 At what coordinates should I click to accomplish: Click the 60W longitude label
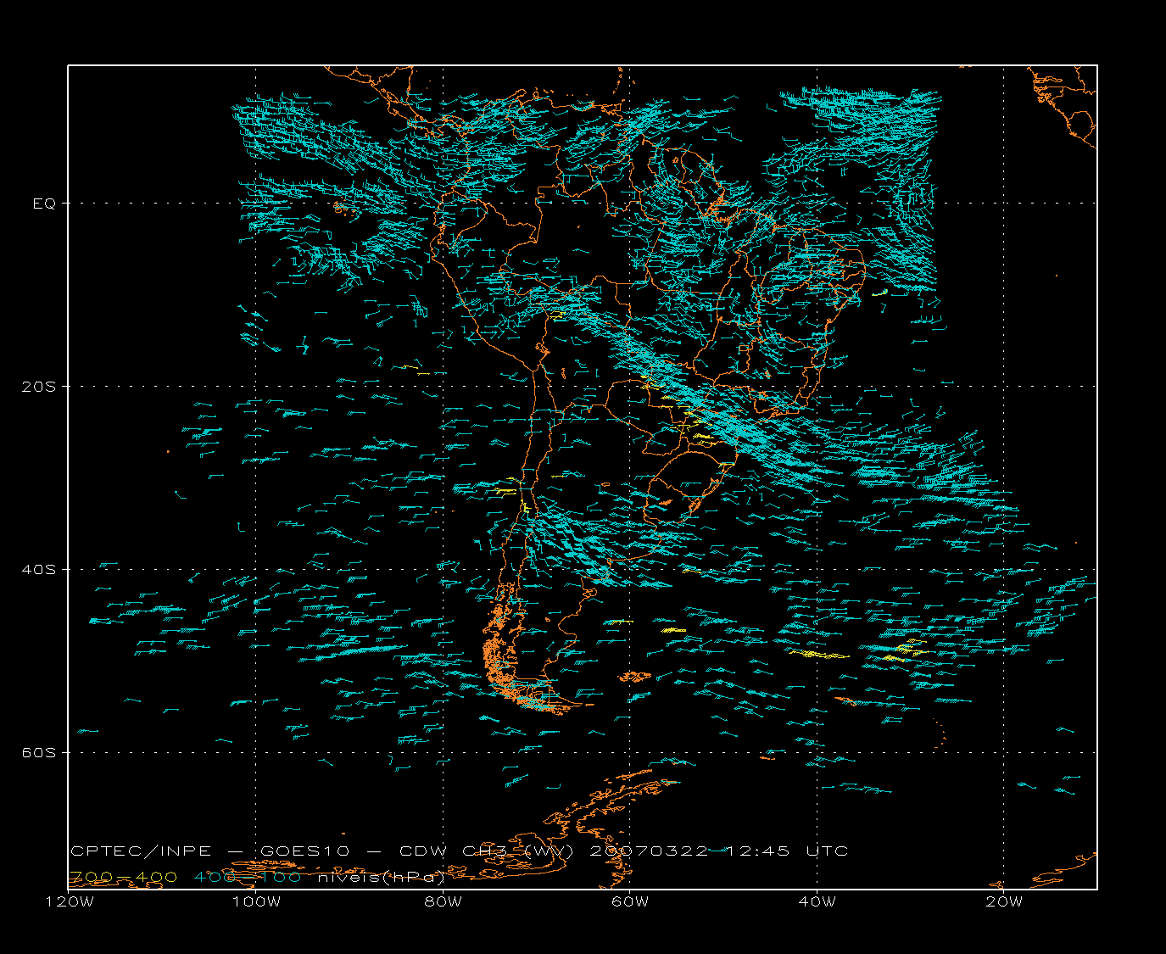pyautogui.click(x=629, y=901)
